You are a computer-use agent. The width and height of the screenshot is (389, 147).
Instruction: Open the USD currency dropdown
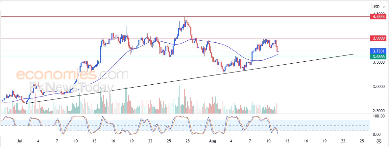tap(378, 7)
